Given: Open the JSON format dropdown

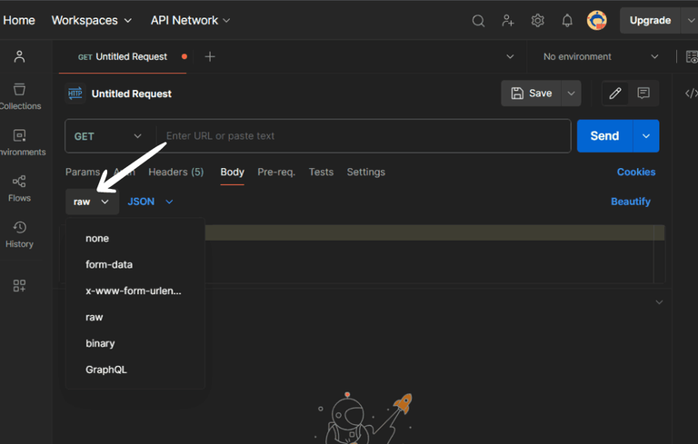Looking at the screenshot, I should 151,202.
